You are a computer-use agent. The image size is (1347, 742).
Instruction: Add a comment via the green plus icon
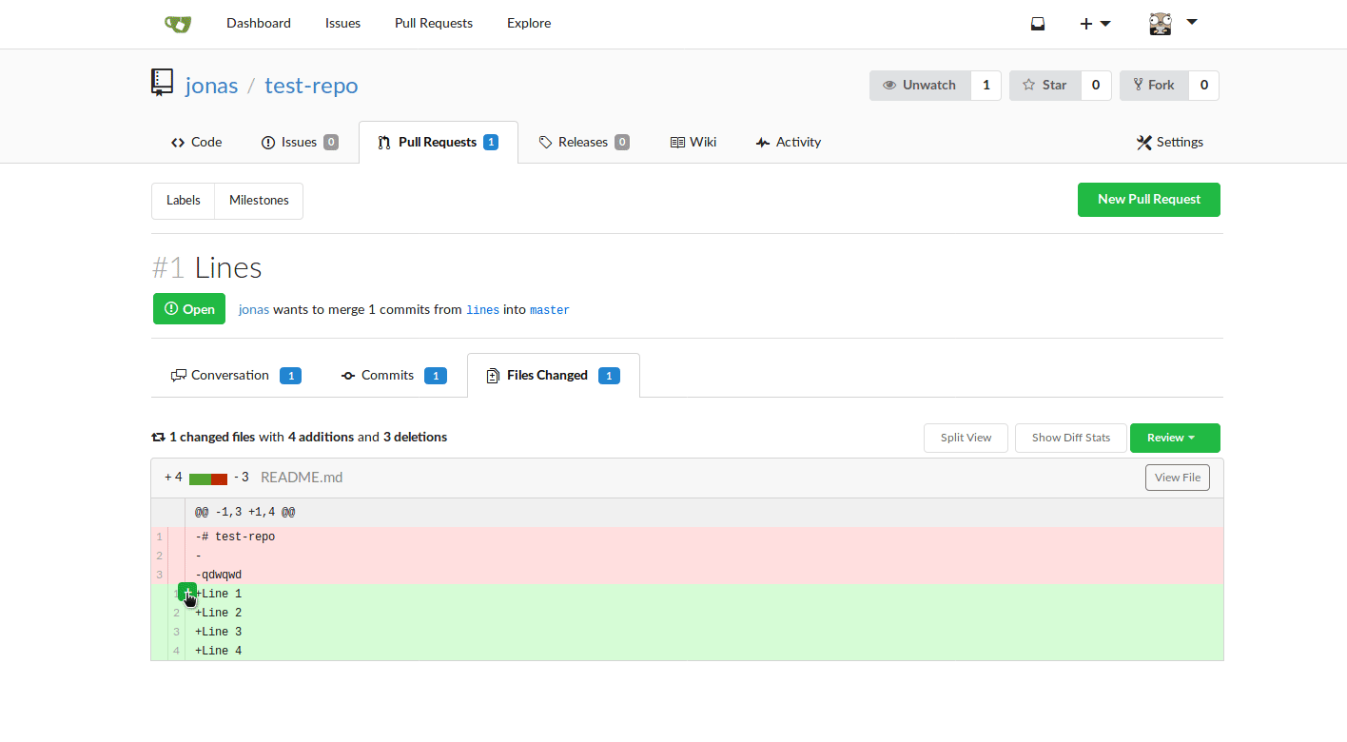point(186,592)
